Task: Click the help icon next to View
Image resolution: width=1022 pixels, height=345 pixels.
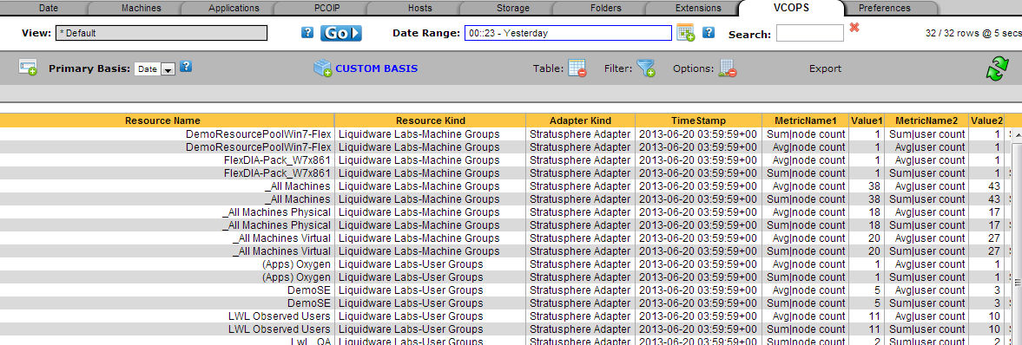Action: tap(307, 33)
